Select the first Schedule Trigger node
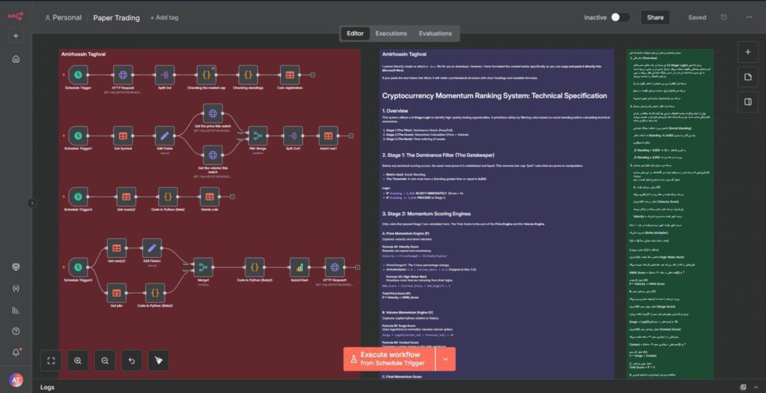Viewport: 766px width, 393px height. [78, 75]
